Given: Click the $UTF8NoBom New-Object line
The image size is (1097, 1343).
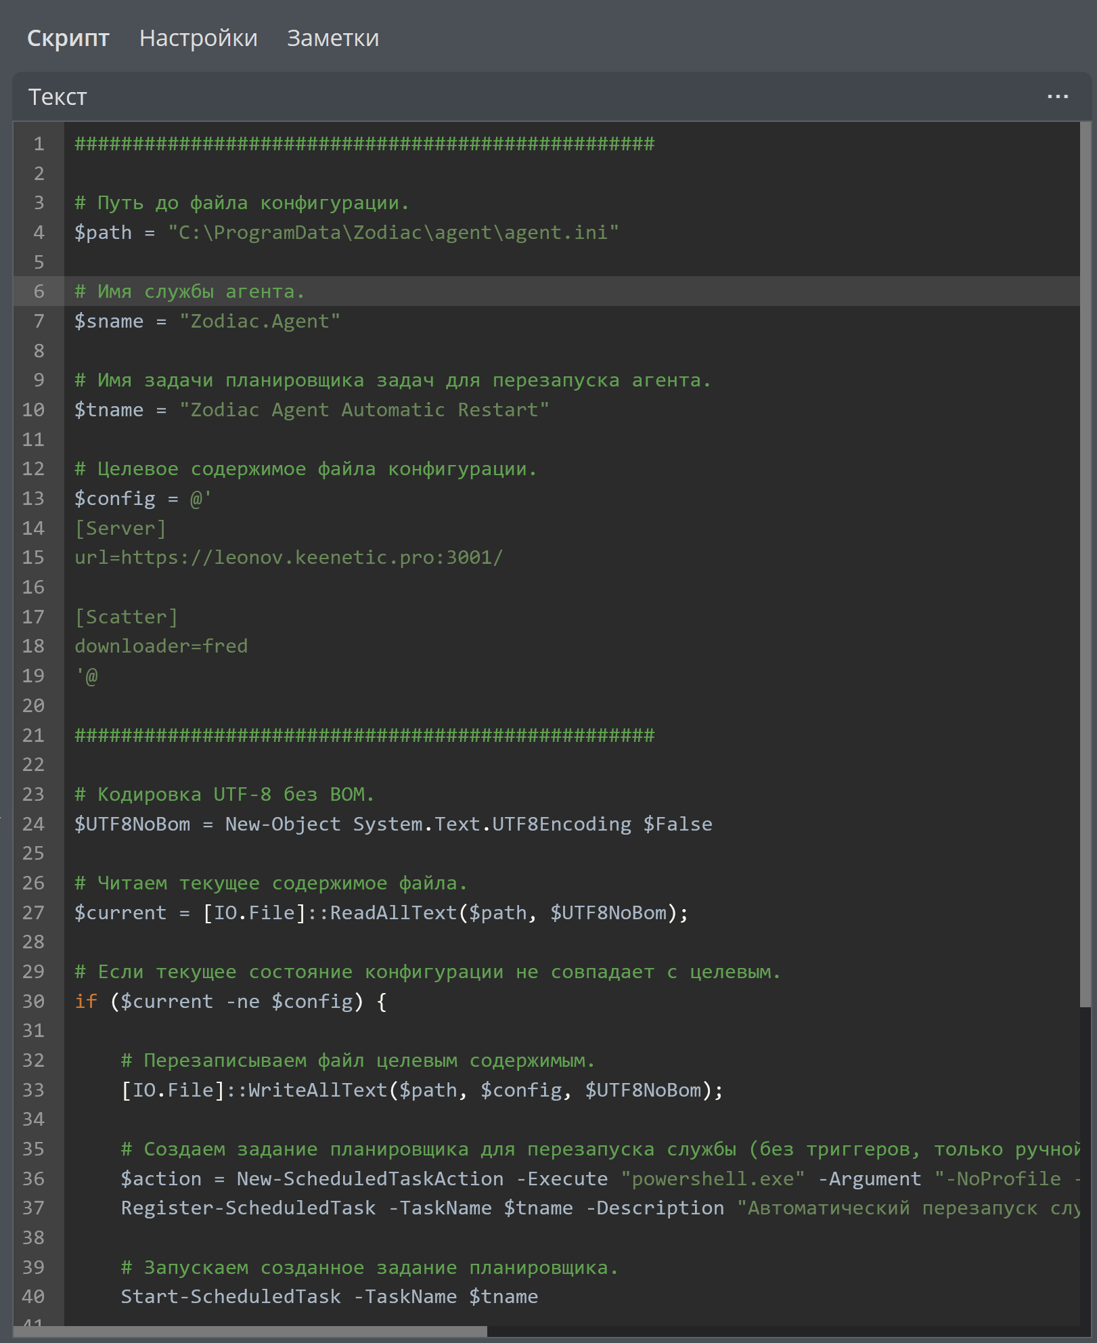Looking at the screenshot, I should tap(393, 824).
